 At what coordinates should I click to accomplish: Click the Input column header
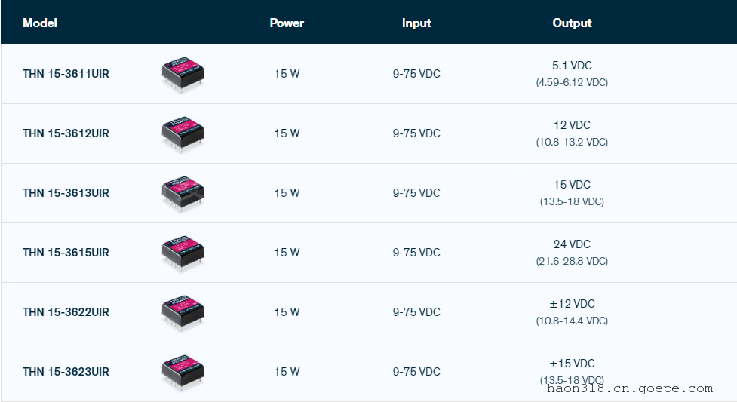tap(416, 23)
